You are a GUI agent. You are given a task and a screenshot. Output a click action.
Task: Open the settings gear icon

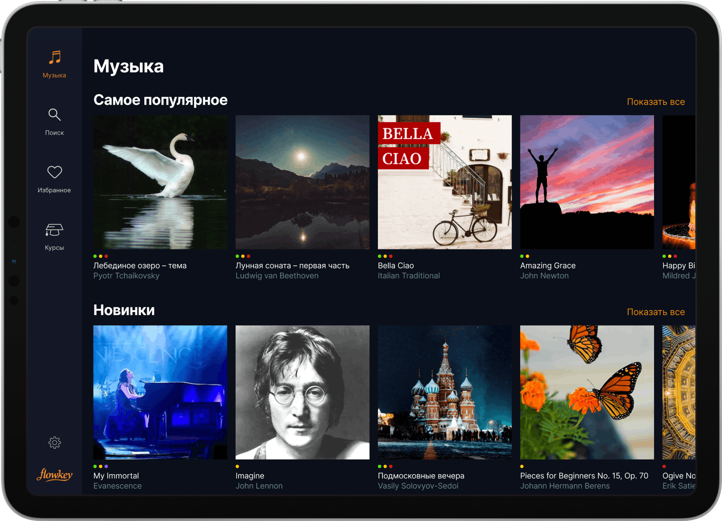55,443
